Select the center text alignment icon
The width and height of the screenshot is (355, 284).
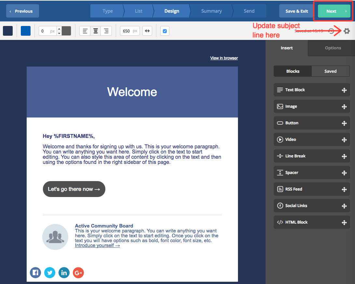click(96, 31)
